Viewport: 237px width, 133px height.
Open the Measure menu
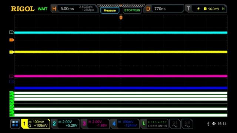click(x=110, y=11)
